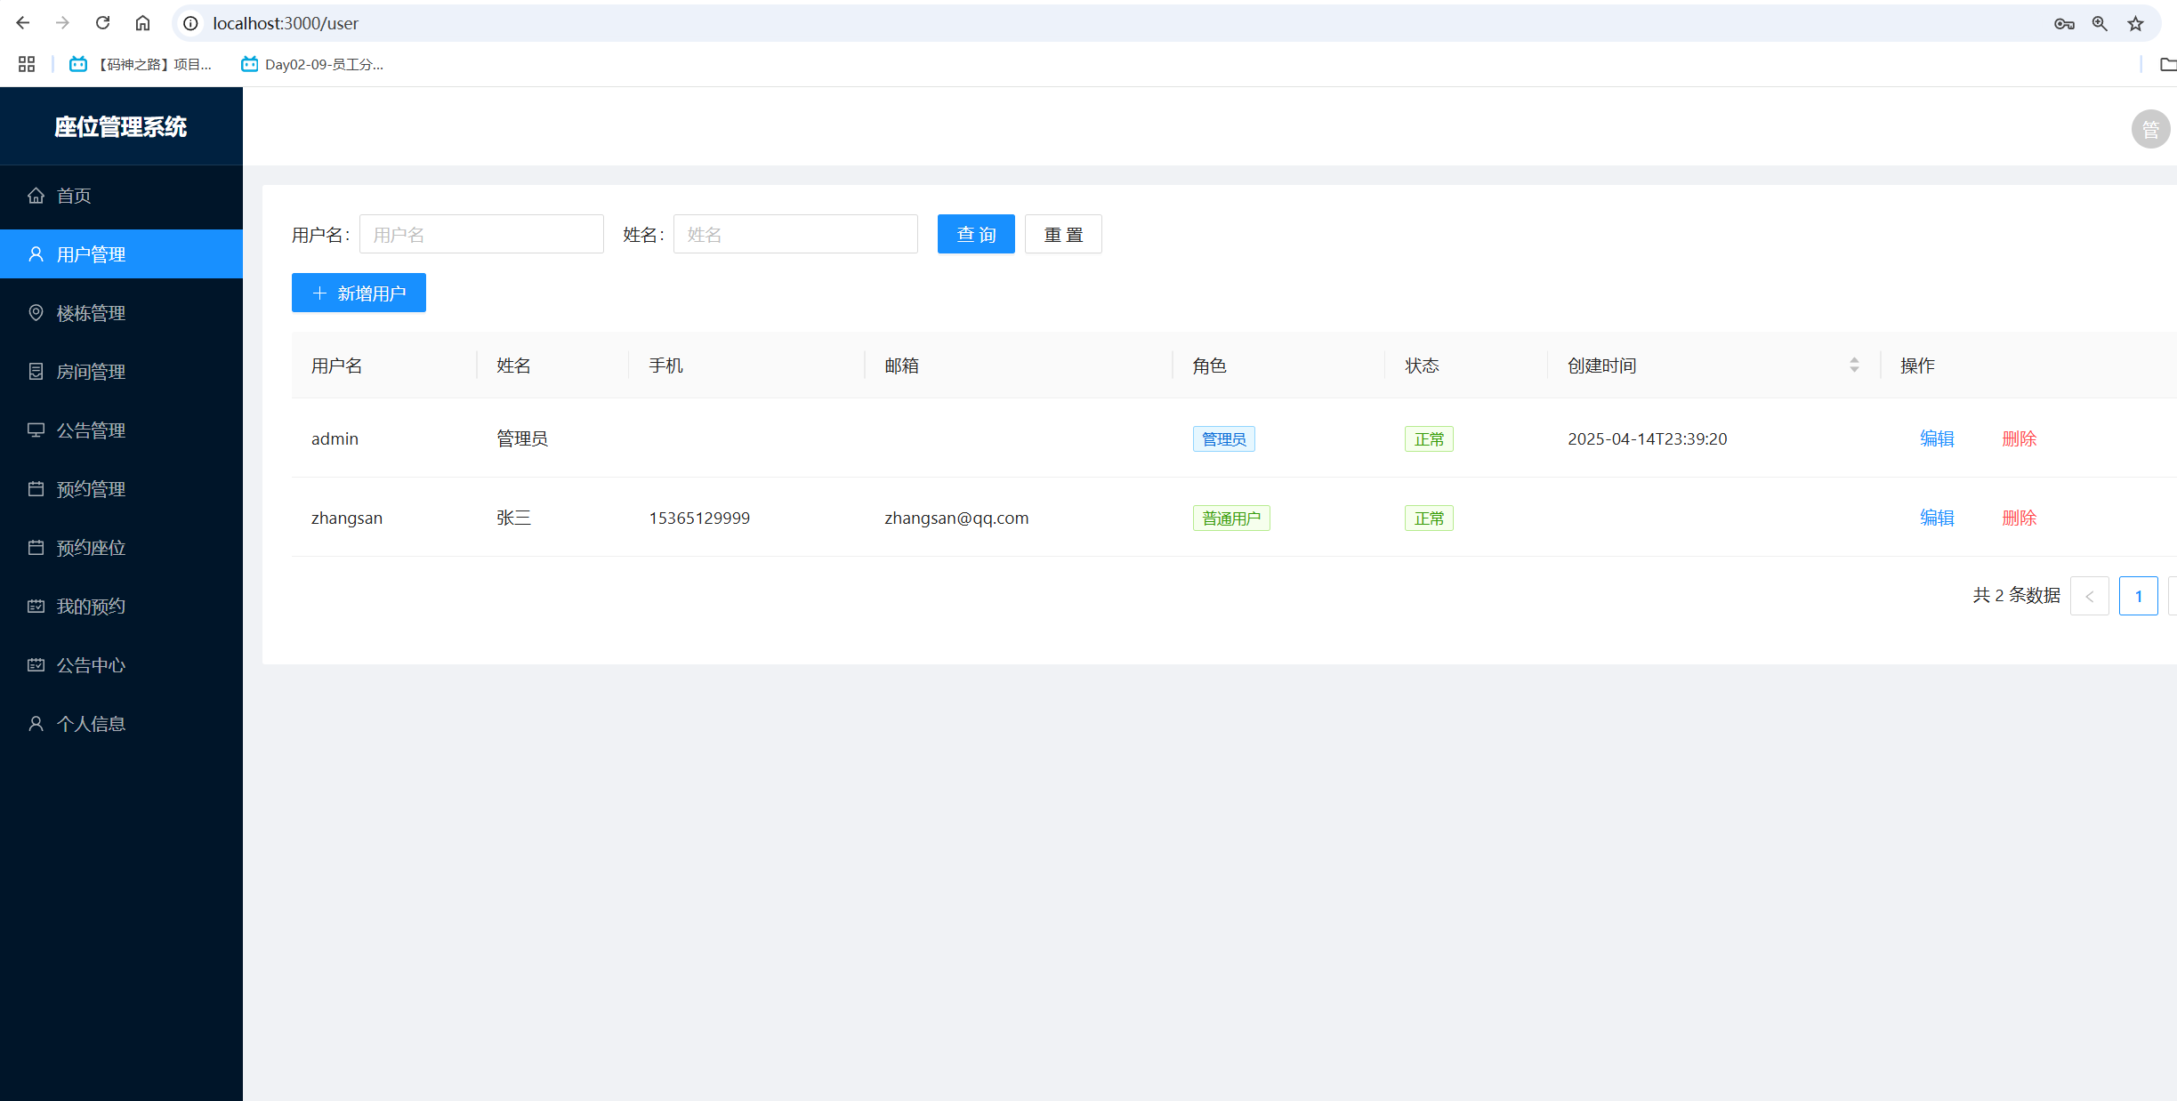This screenshot has width=2177, height=1101.
Task: Navigate to 个人信息 in the sidebar
Action: coord(91,724)
